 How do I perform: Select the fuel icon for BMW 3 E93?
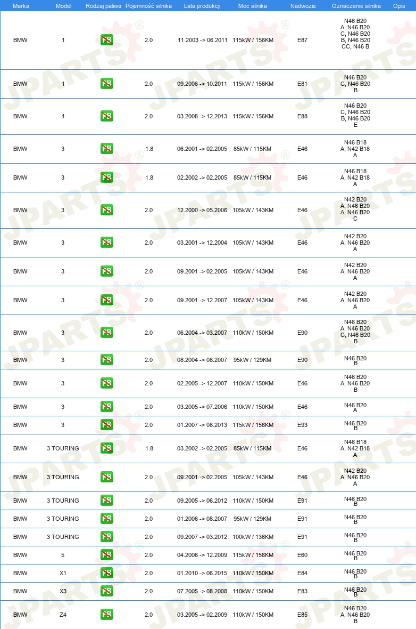106,424
